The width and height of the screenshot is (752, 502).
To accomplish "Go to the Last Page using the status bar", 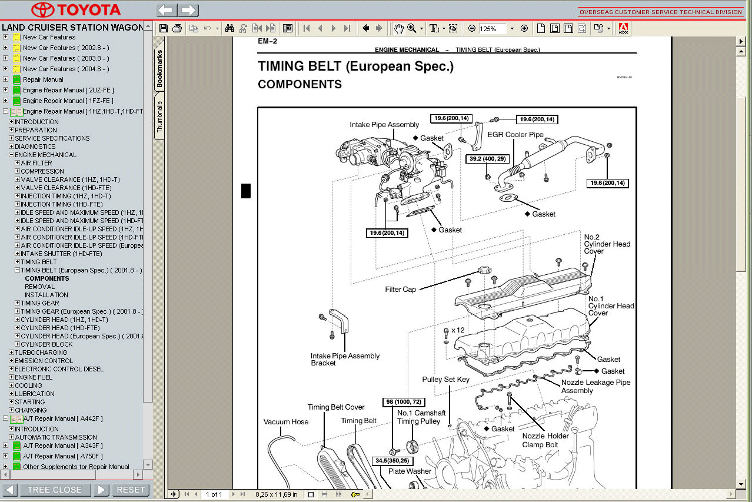I will (x=242, y=495).
